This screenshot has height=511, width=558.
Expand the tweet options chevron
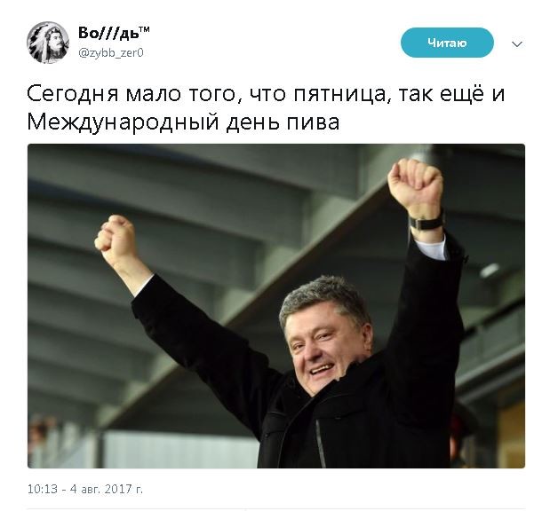[x=517, y=44]
